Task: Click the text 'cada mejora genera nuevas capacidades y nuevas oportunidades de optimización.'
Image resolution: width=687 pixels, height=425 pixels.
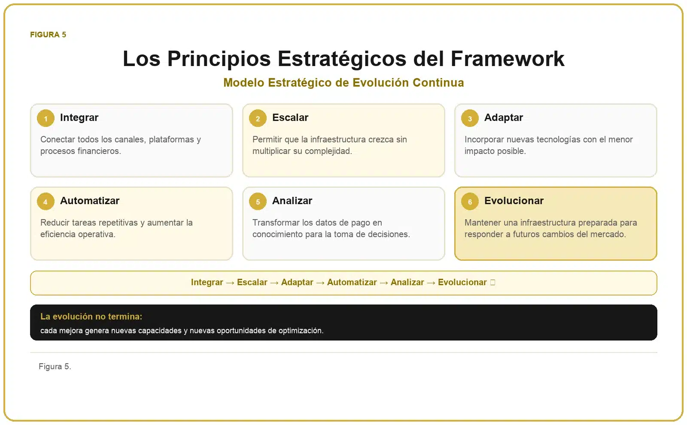Action: (182, 331)
